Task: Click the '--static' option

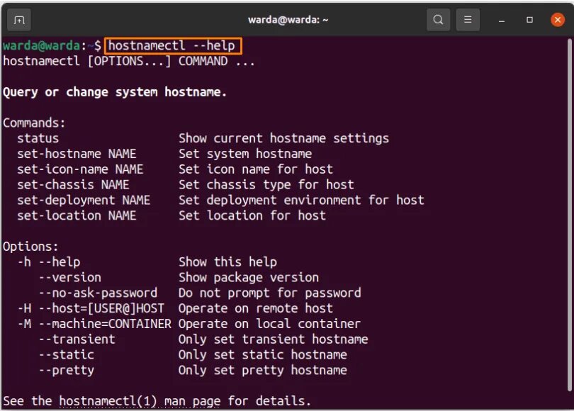Action: [67, 354]
